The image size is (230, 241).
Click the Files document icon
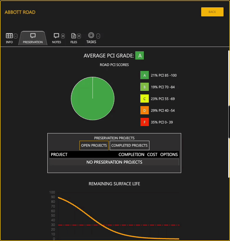73,36
